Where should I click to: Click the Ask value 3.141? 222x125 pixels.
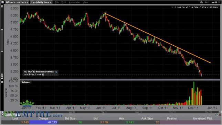point(130,122)
